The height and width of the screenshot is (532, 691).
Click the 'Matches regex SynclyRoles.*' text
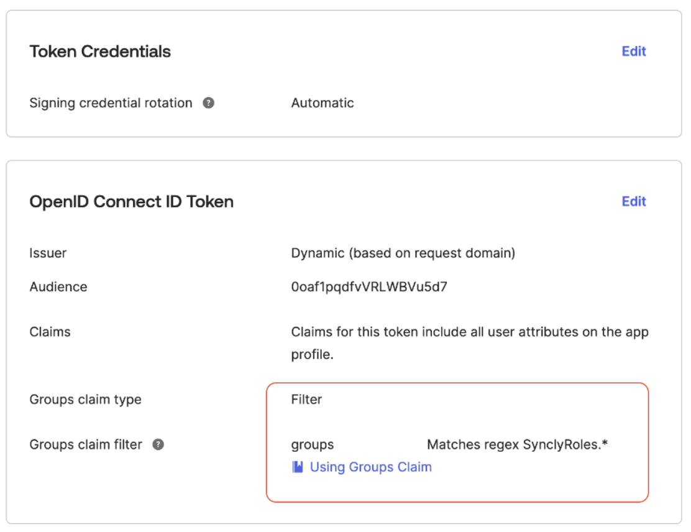coord(518,444)
